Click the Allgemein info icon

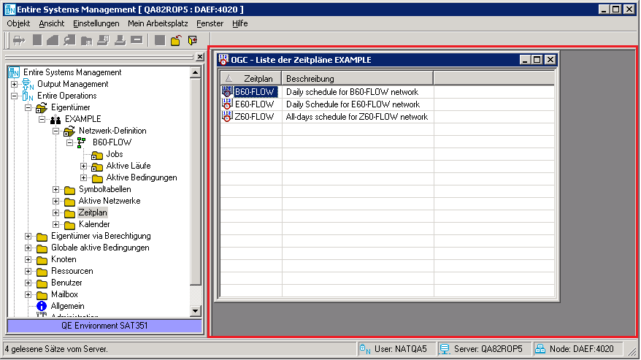click(x=42, y=306)
